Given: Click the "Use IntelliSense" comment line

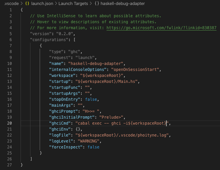Looking at the screenshot, I should [x=96, y=16].
